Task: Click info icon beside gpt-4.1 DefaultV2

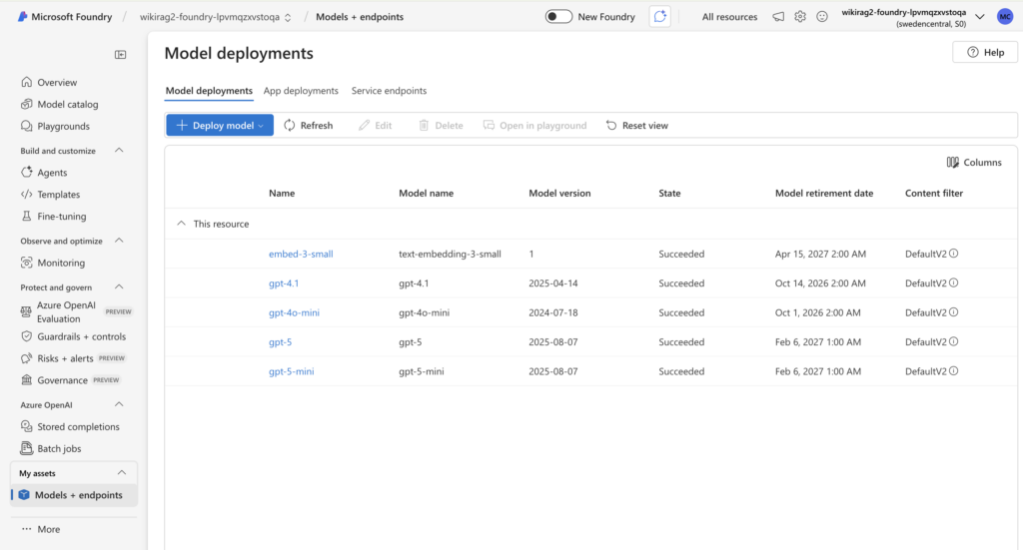Action: pos(954,282)
